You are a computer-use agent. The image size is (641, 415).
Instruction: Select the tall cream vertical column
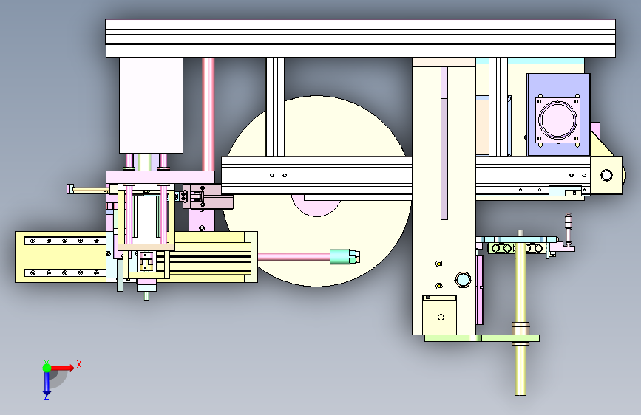[444, 196]
